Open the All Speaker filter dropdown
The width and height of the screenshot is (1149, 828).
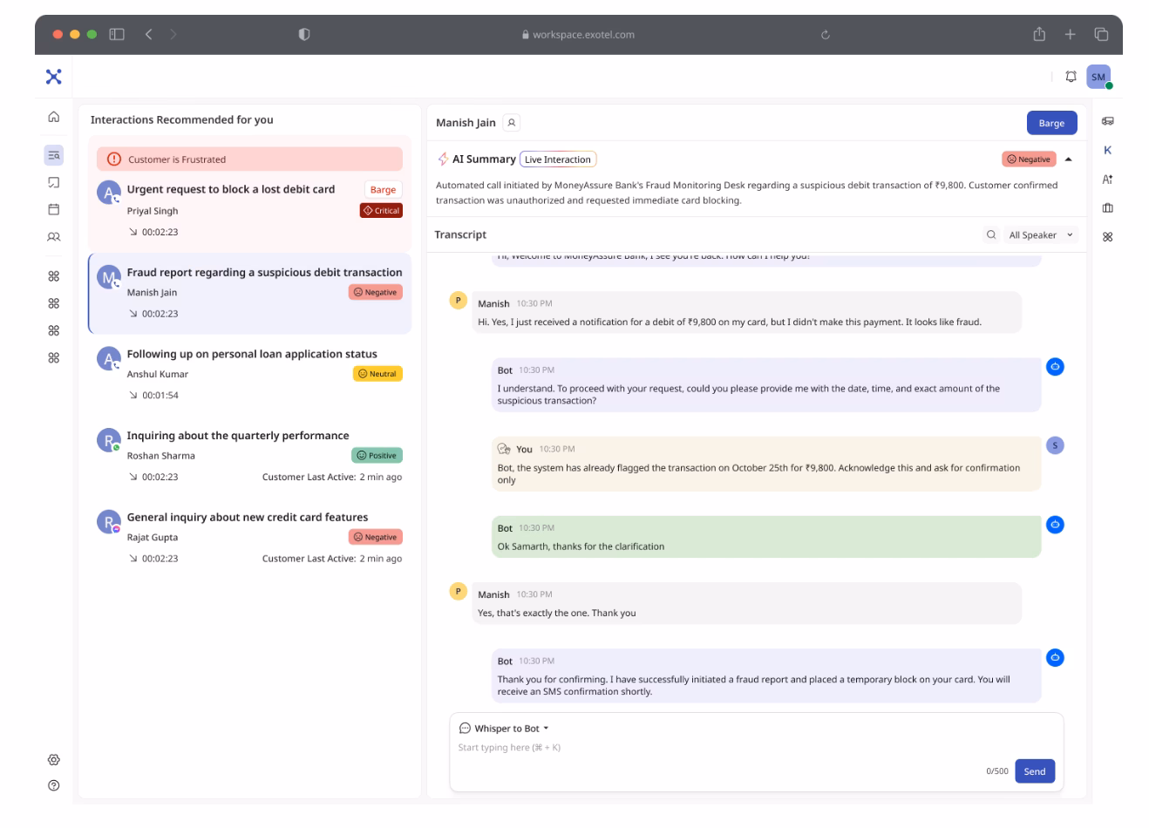(x=1041, y=234)
